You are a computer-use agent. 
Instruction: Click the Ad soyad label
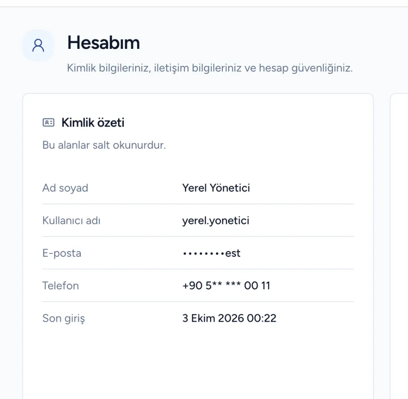click(65, 188)
